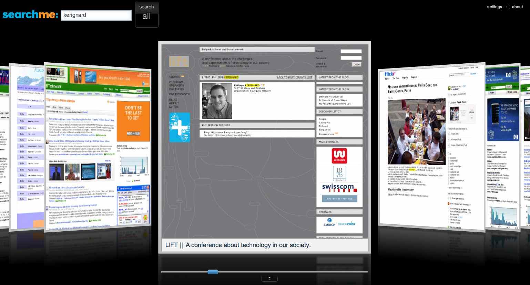Open the about link
Image resolution: width=530 pixels, height=285 pixels.
(x=517, y=7)
